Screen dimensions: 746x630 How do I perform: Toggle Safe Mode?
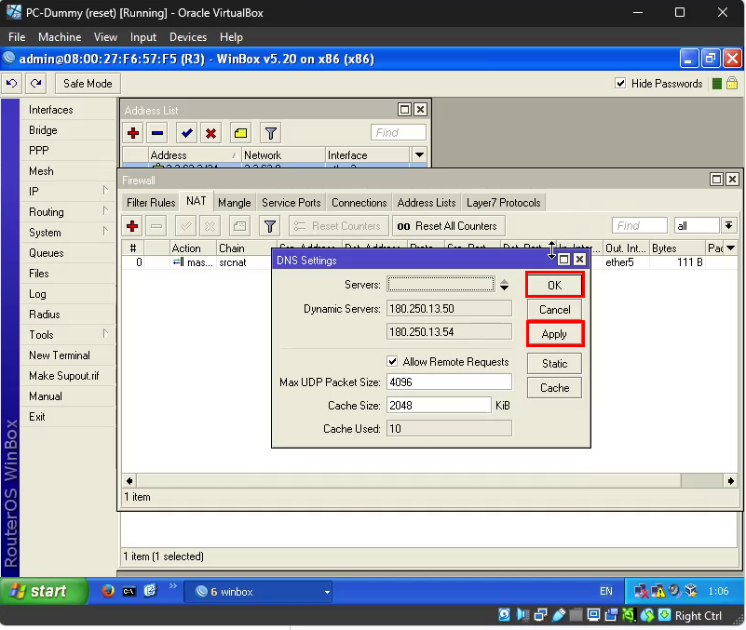(x=88, y=84)
